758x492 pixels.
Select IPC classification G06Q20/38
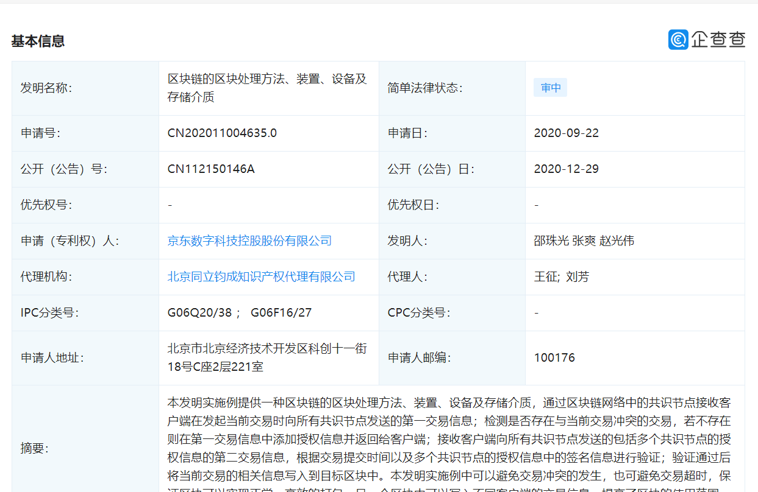pyautogui.click(x=200, y=313)
